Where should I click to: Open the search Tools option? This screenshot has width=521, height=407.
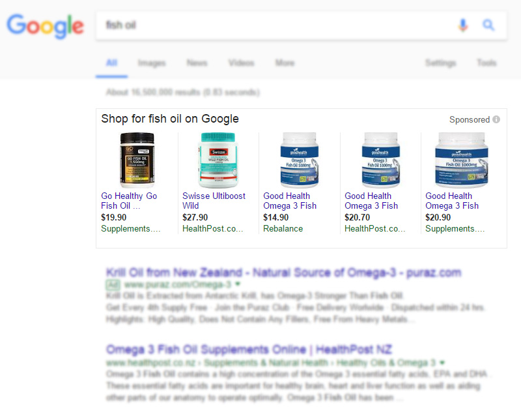coord(486,63)
